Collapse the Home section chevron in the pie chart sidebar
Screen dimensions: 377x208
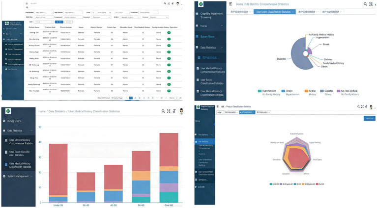(x=222, y=26)
